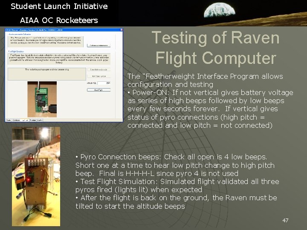Image resolution: width=307 pixels, height=230 pixels.
Task: Click the Altitude AGL input field
Action: (x=104, y=83)
